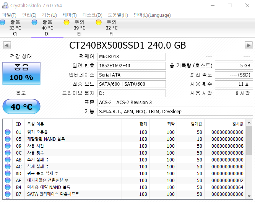Click the total host writes value 5 GB
Viewport: 255px width, 202px height.
pyautogui.click(x=234, y=66)
